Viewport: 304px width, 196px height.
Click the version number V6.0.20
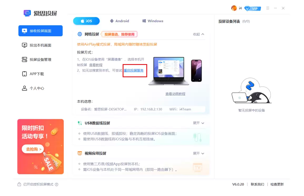pyautogui.click(x=238, y=184)
